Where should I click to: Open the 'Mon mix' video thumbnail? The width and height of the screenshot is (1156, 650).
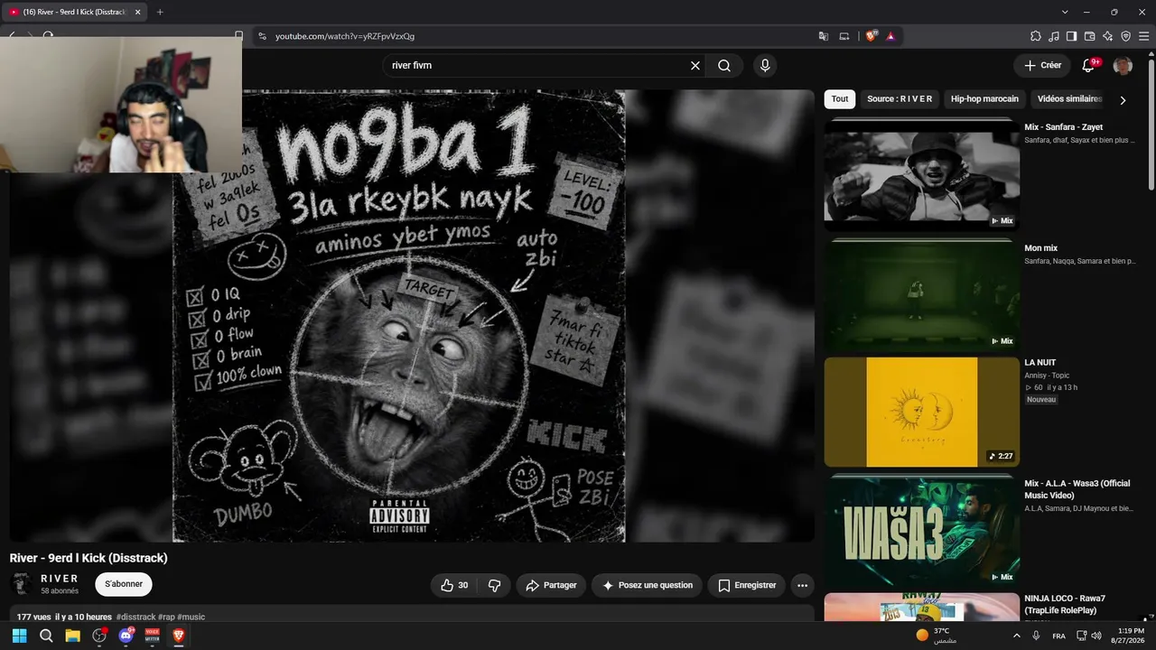[922, 294]
